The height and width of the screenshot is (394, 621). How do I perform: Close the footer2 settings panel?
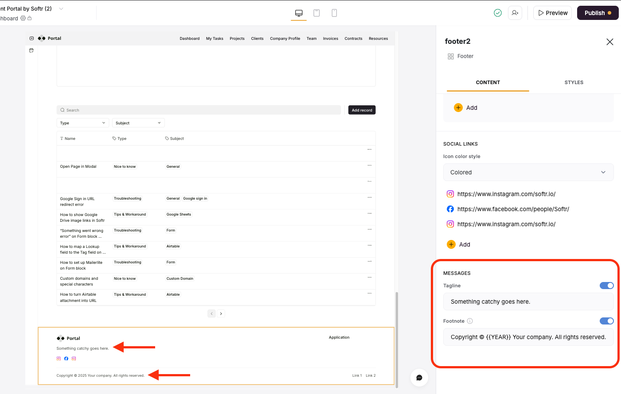[610, 42]
